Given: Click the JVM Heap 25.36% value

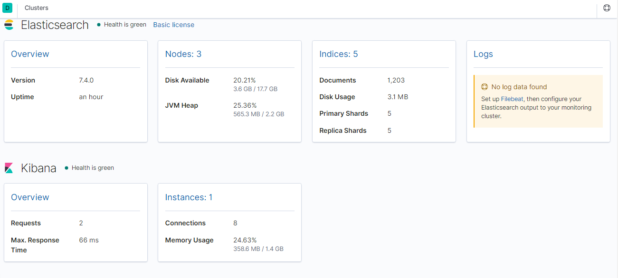Looking at the screenshot, I should coord(245,105).
